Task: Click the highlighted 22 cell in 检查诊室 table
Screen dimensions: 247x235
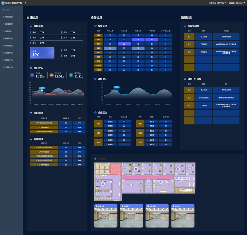Action: (x=124, y=44)
